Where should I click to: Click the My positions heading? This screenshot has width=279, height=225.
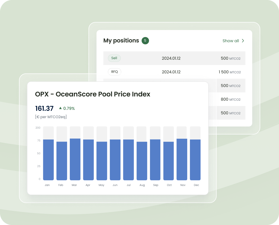(x=121, y=40)
